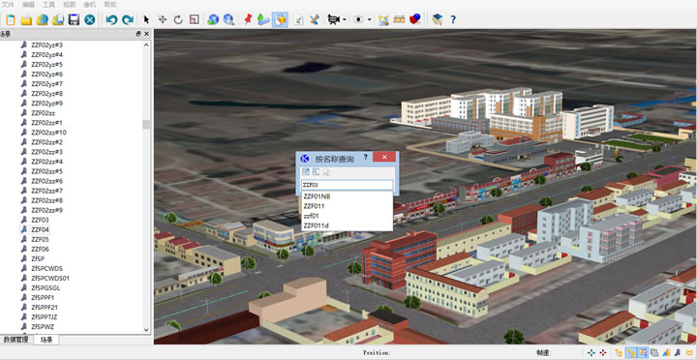
Task: Click the red pushpin marker icon
Action: pyautogui.click(x=248, y=19)
